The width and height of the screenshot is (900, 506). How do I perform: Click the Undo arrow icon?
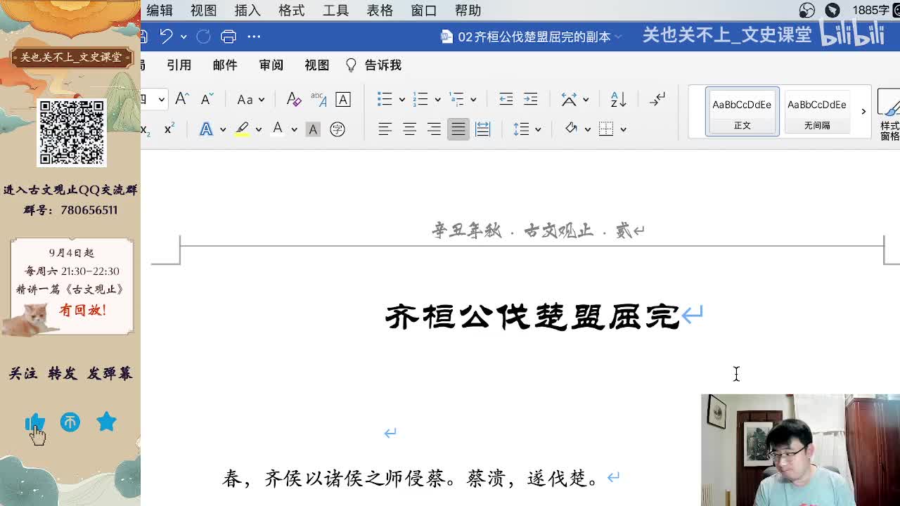[x=166, y=36]
